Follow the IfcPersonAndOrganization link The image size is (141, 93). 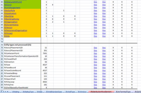(x=15, y=30)
